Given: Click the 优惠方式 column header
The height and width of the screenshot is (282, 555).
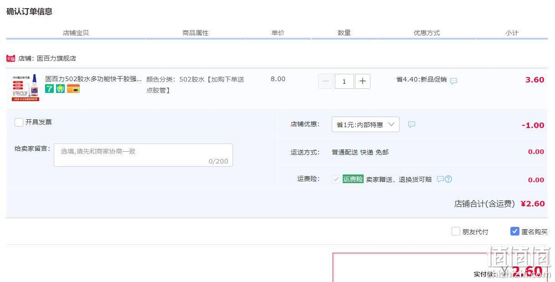Looking at the screenshot, I should coord(427,33).
